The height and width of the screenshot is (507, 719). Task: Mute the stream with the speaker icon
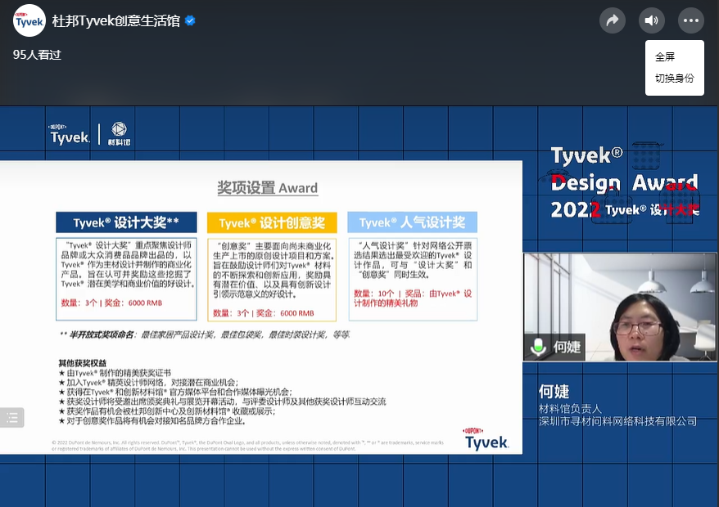652,20
